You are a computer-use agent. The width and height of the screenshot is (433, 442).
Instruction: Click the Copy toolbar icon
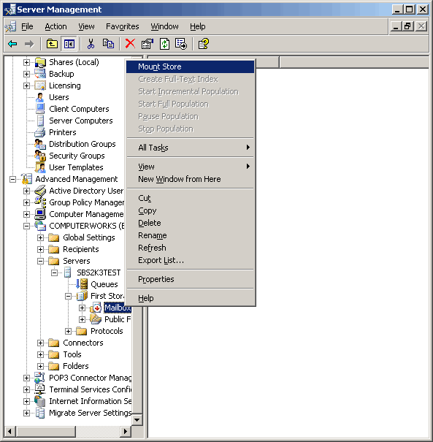[108, 44]
